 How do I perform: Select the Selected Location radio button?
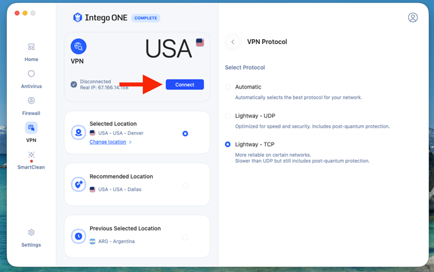pyautogui.click(x=185, y=133)
